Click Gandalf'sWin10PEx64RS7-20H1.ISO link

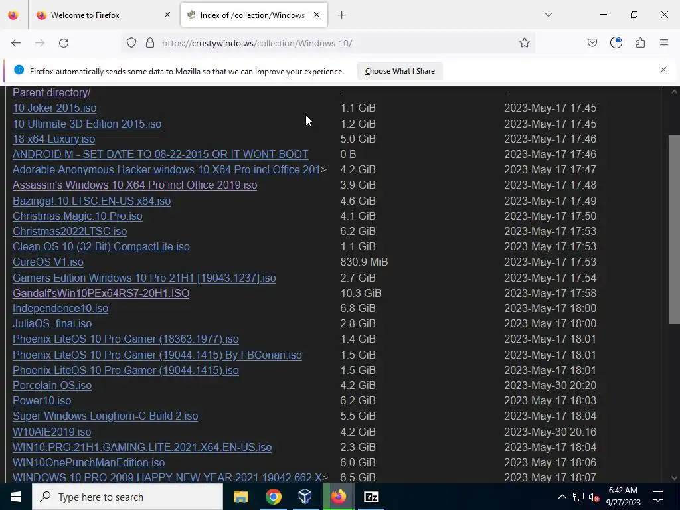pos(101,293)
